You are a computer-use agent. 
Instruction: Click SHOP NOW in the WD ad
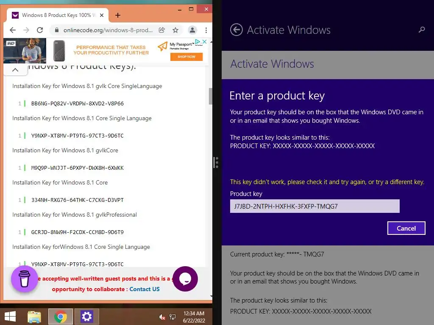coord(186,57)
